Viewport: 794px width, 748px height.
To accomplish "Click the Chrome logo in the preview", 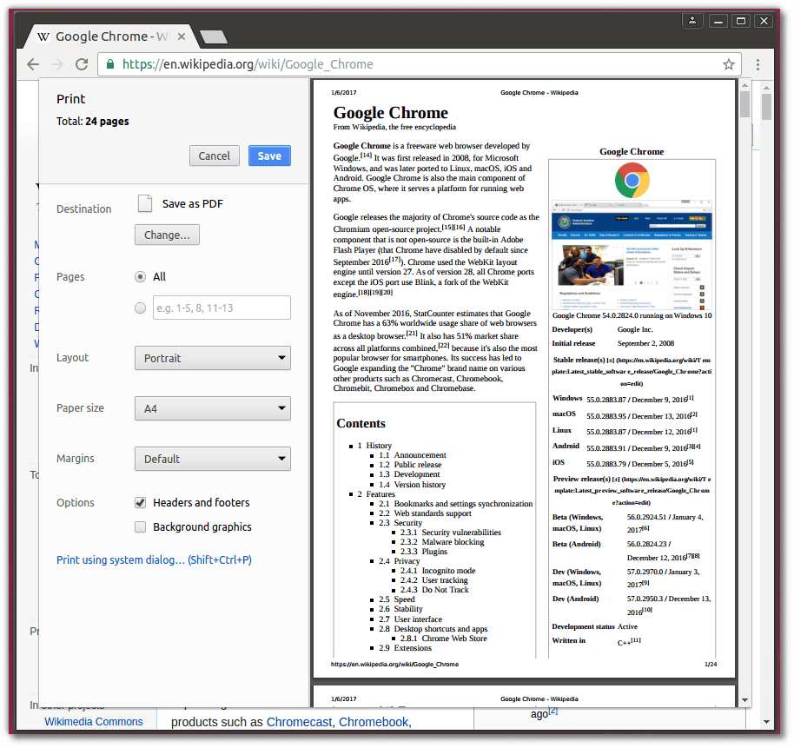I will coord(632,181).
